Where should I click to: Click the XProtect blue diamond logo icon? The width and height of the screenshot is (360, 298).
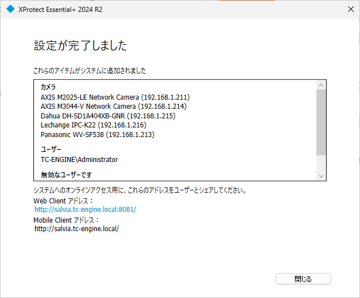[10, 9]
